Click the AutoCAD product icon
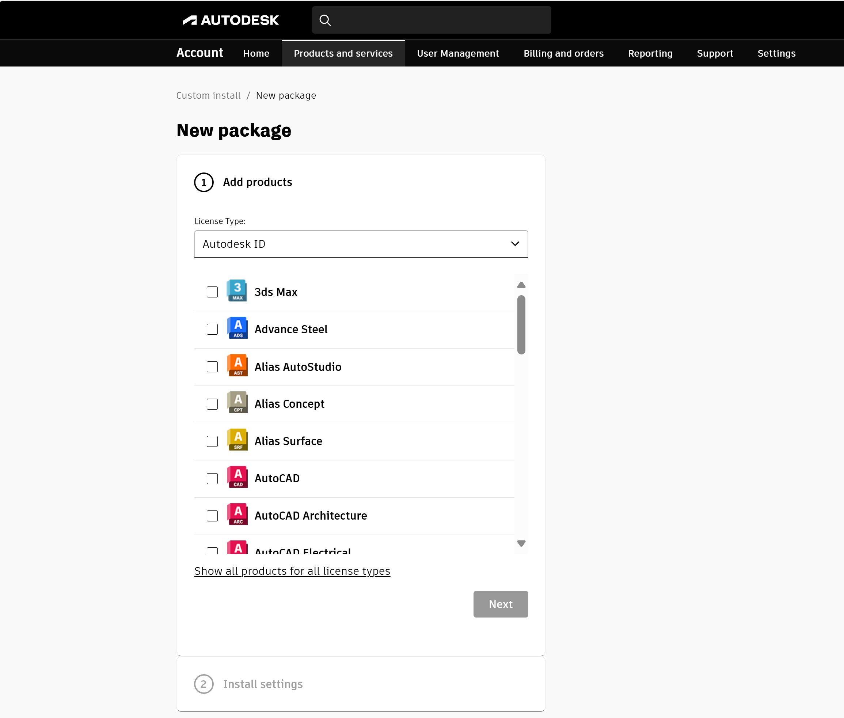Image resolution: width=844 pixels, height=718 pixels. point(237,478)
